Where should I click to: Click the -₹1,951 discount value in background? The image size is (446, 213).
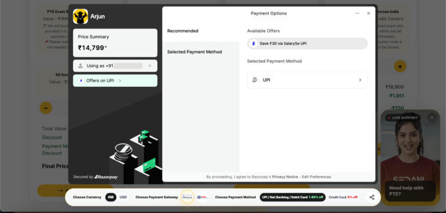(x=395, y=96)
